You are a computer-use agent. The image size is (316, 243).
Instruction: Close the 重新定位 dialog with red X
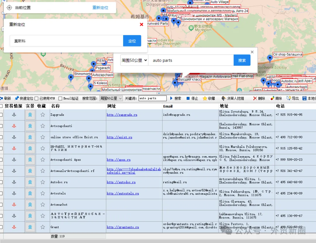pos(142,24)
